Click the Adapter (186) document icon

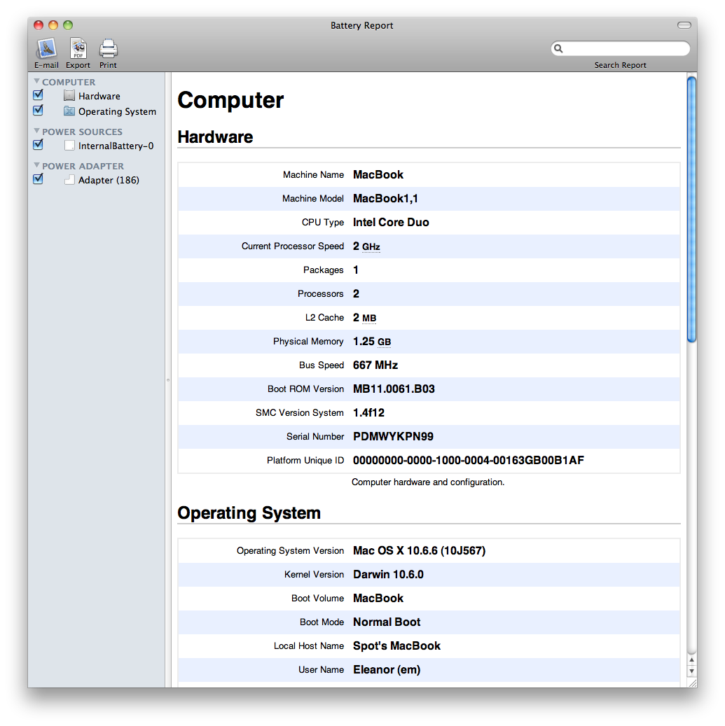(69, 180)
